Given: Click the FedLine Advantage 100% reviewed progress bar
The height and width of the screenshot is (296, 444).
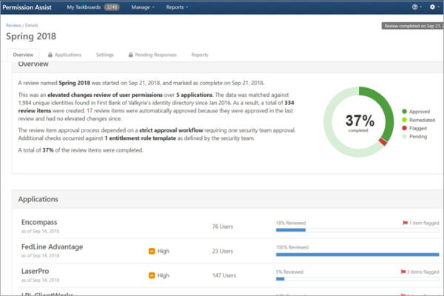Looking at the screenshot, I should click(357, 255).
